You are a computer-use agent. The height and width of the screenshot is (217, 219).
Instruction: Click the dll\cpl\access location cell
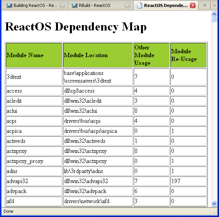[x=98, y=91]
